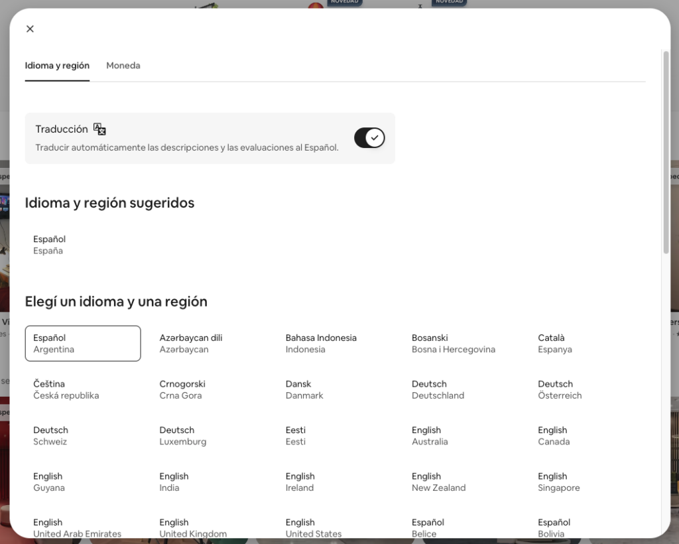The height and width of the screenshot is (544, 679).
Task: Select English Singapore option
Action: click(x=558, y=482)
